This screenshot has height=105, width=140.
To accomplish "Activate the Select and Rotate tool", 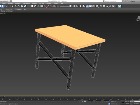I will pyautogui.click(x=18, y=6).
